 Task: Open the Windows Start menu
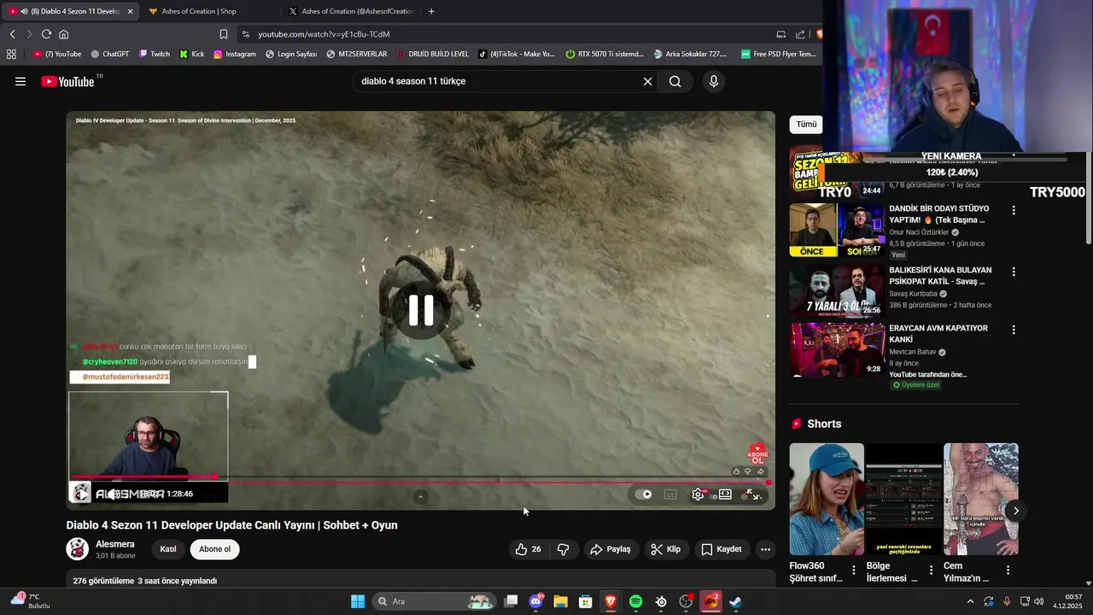[x=358, y=601]
